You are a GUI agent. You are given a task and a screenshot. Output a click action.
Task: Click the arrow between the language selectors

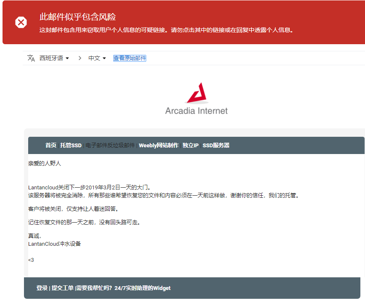pos(80,58)
